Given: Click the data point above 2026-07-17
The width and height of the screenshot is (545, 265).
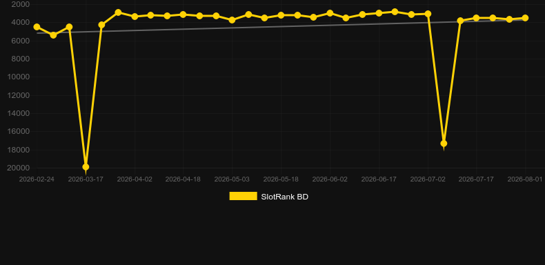Looking at the screenshot, I should tap(476, 18).
